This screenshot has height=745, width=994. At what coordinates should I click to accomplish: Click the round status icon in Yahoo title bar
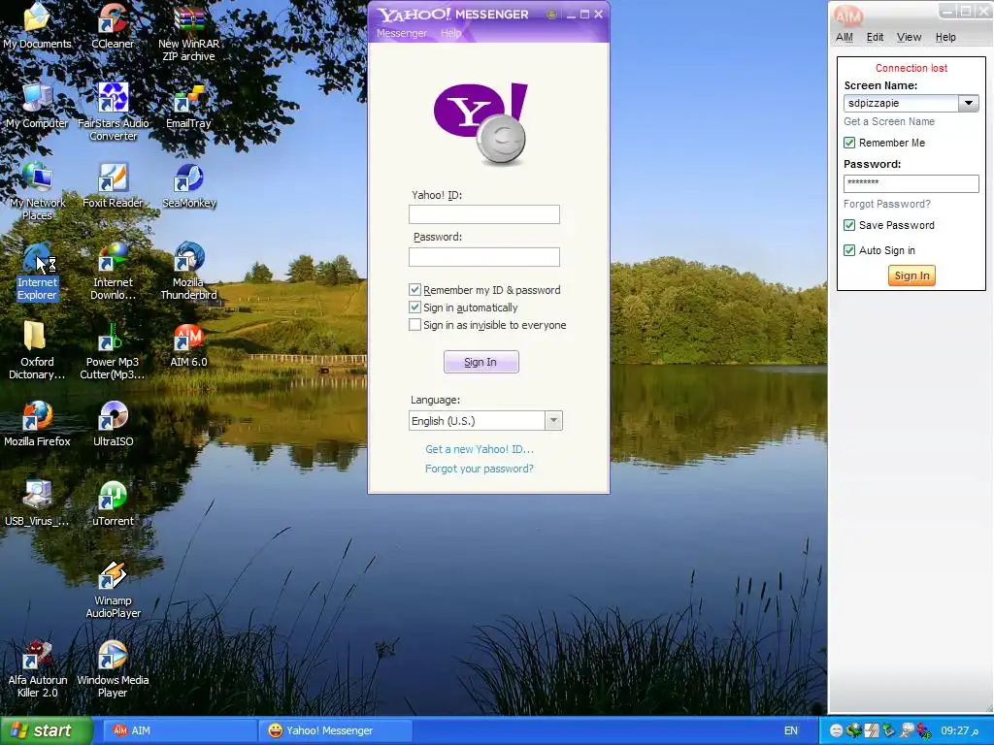[x=551, y=14]
